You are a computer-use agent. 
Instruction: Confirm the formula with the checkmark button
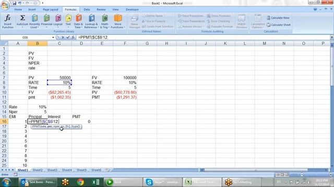[68, 37]
